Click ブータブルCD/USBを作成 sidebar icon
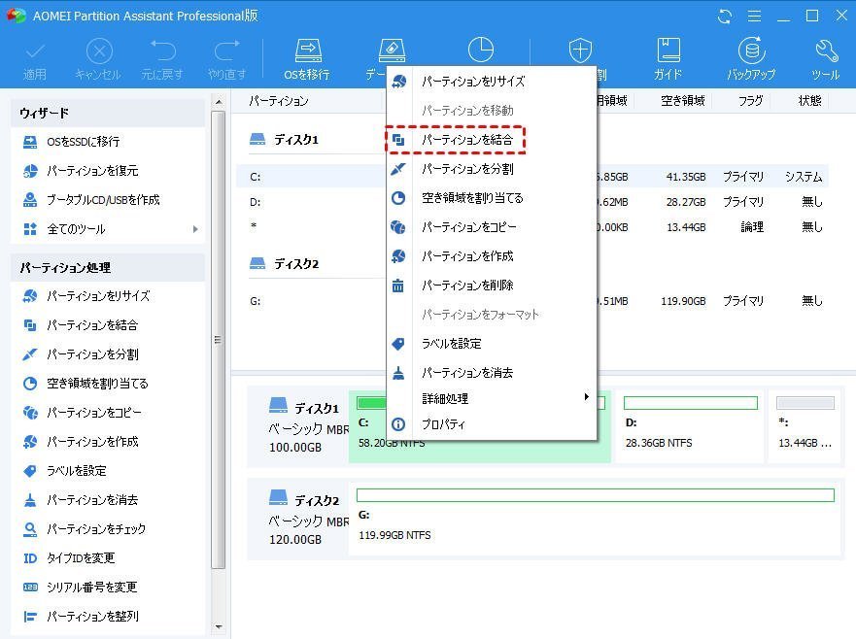This screenshot has width=856, height=639. (x=30, y=200)
